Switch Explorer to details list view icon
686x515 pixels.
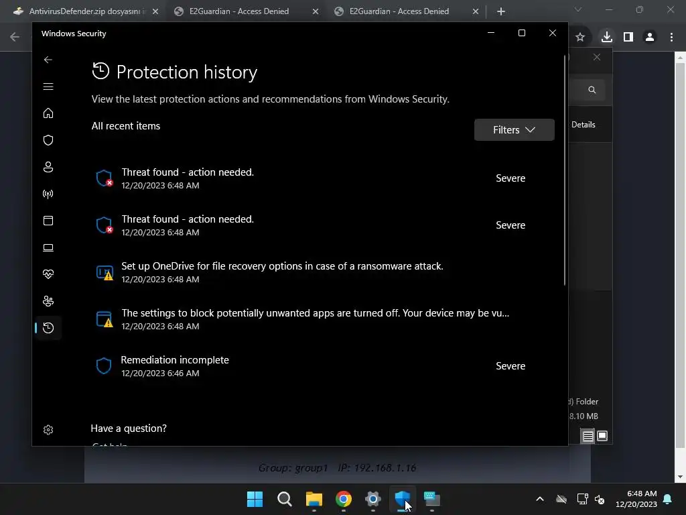[x=588, y=436]
